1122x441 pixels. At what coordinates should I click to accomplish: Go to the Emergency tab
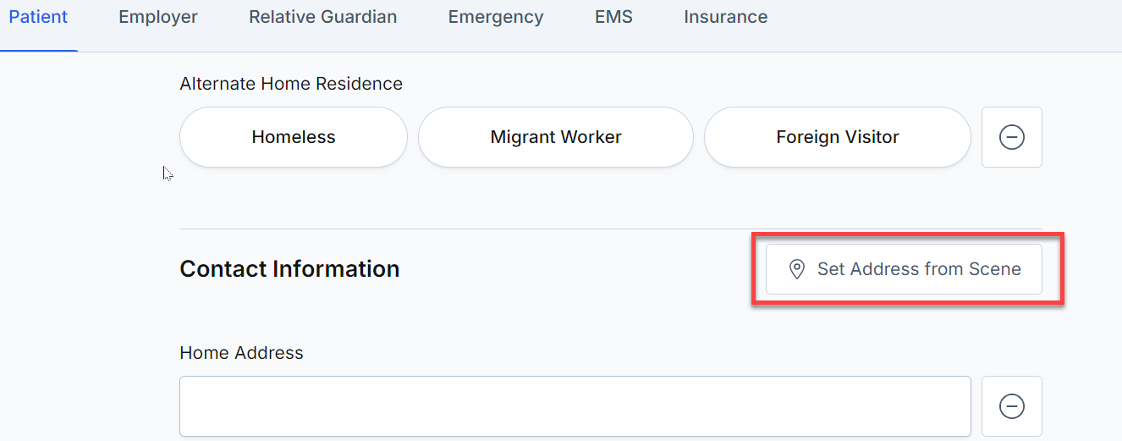[496, 17]
